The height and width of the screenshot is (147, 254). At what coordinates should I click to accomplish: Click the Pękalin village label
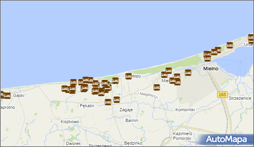tap(87, 106)
